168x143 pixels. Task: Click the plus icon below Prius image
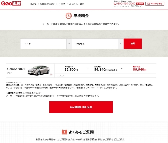tap(51, 74)
